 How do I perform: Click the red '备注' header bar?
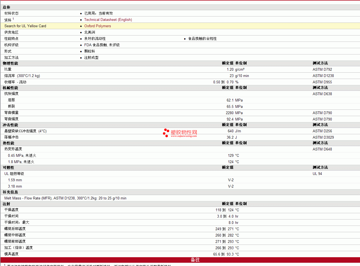[180, 260]
